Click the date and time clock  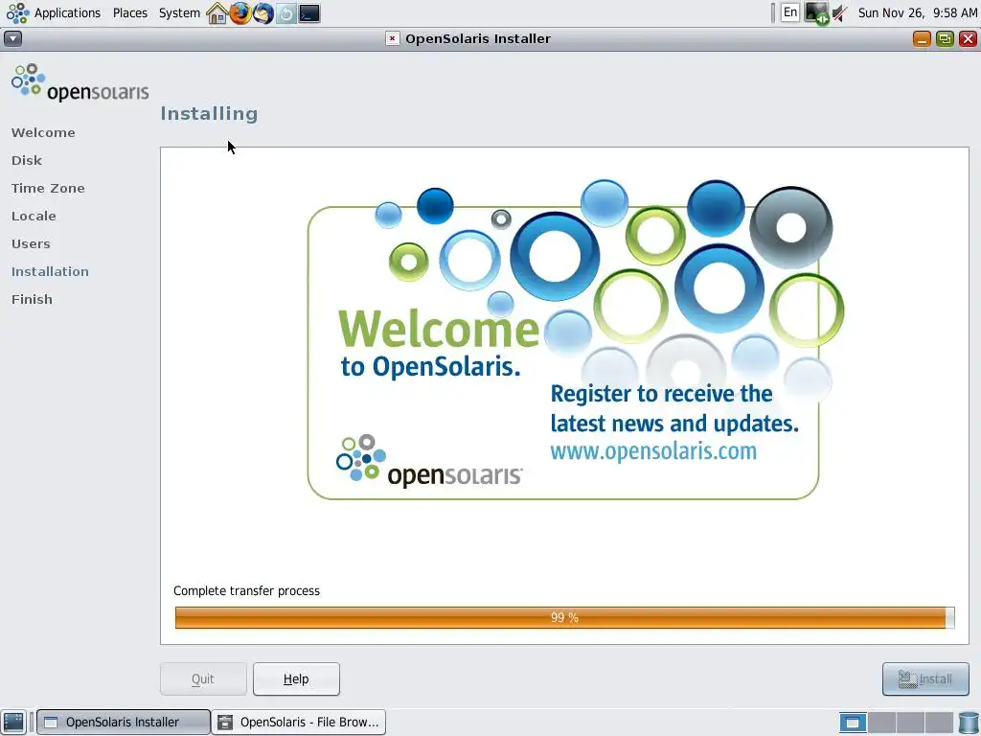pyautogui.click(x=917, y=13)
